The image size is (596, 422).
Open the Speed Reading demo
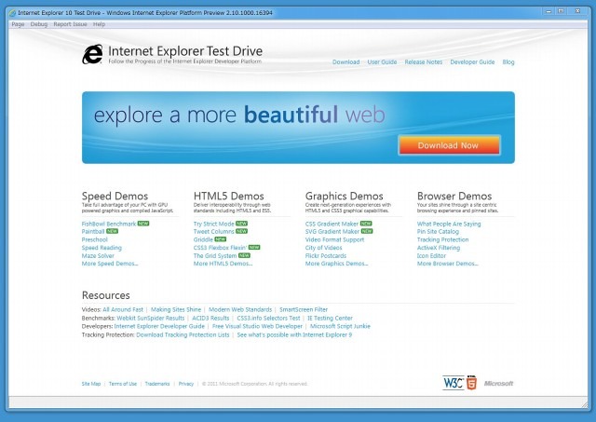pyautogui.click(x=102, y=248)
